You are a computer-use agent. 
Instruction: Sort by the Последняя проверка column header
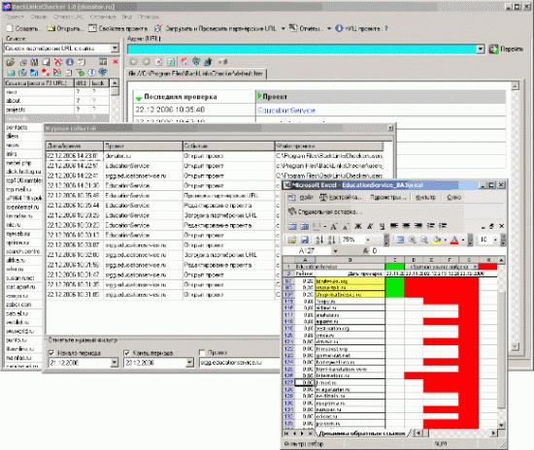click(x=194, y=97)
